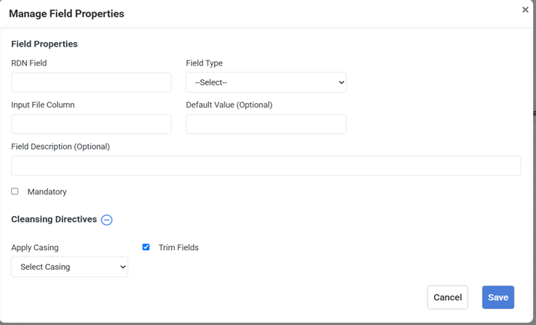Click the Trim Fields label text
The width and height of the screenshot is (536, 325).
tap(178, 248)
